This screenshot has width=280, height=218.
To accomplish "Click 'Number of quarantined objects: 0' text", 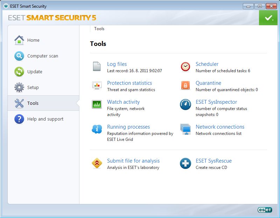I will 227,90.
